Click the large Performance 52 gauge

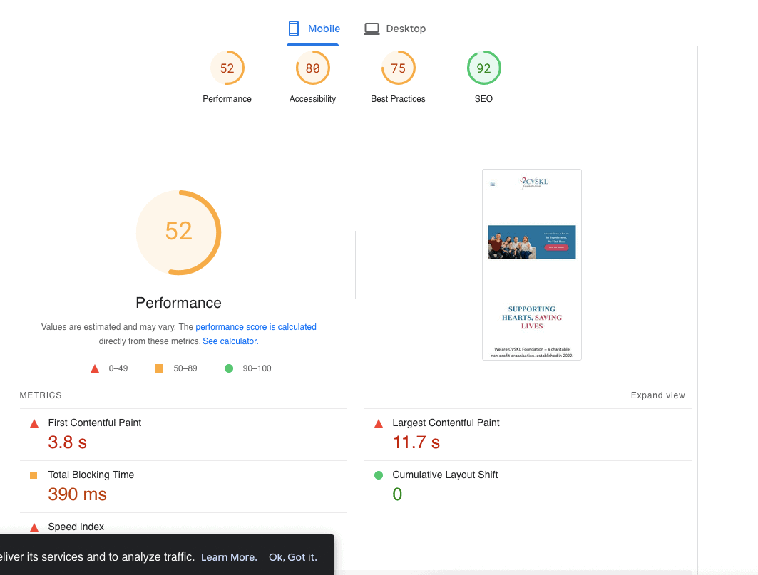[x=178, y=232]
